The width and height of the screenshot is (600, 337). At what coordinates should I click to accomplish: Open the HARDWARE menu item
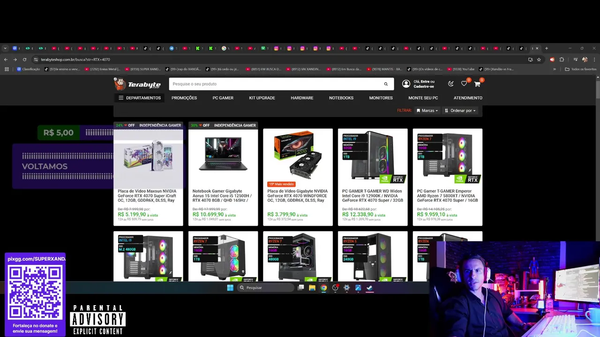302,98
